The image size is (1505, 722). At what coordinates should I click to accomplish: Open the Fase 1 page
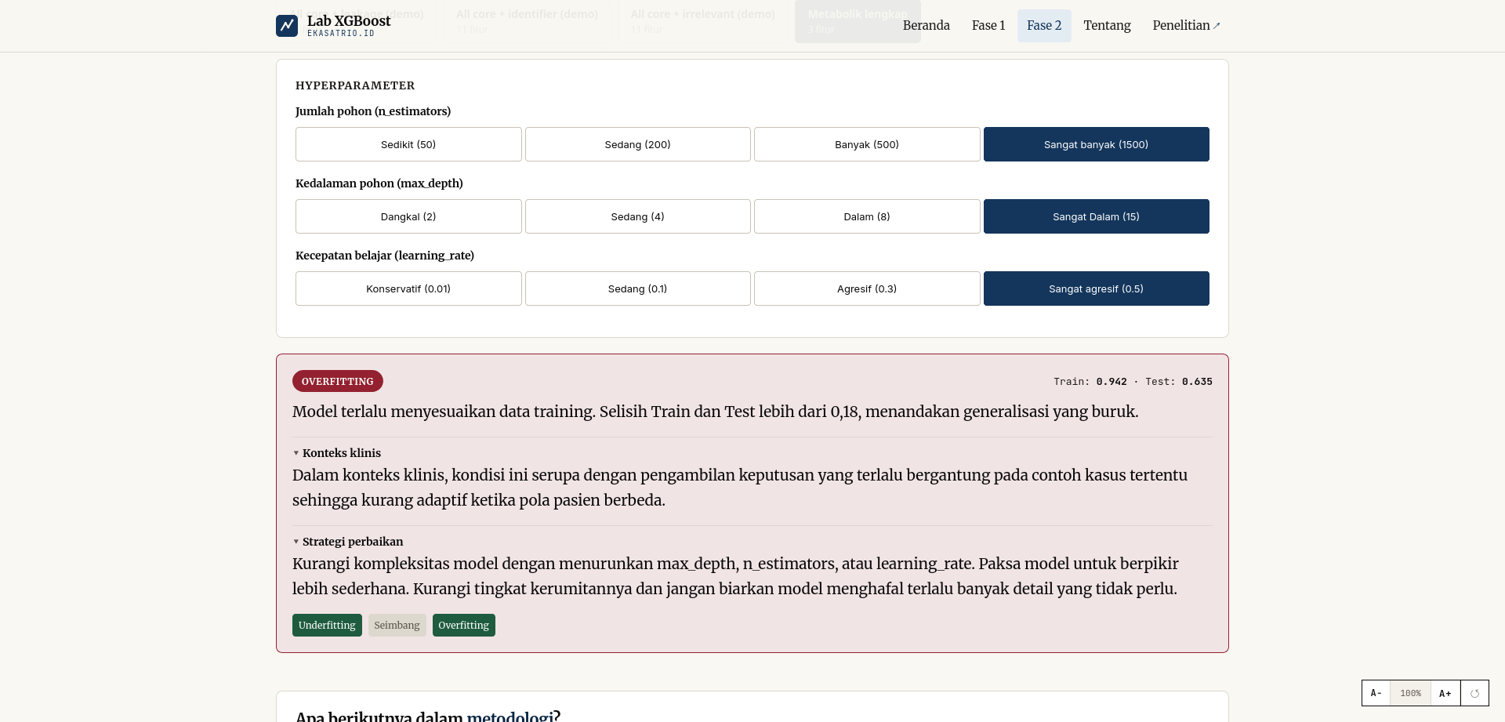(988, 26)
